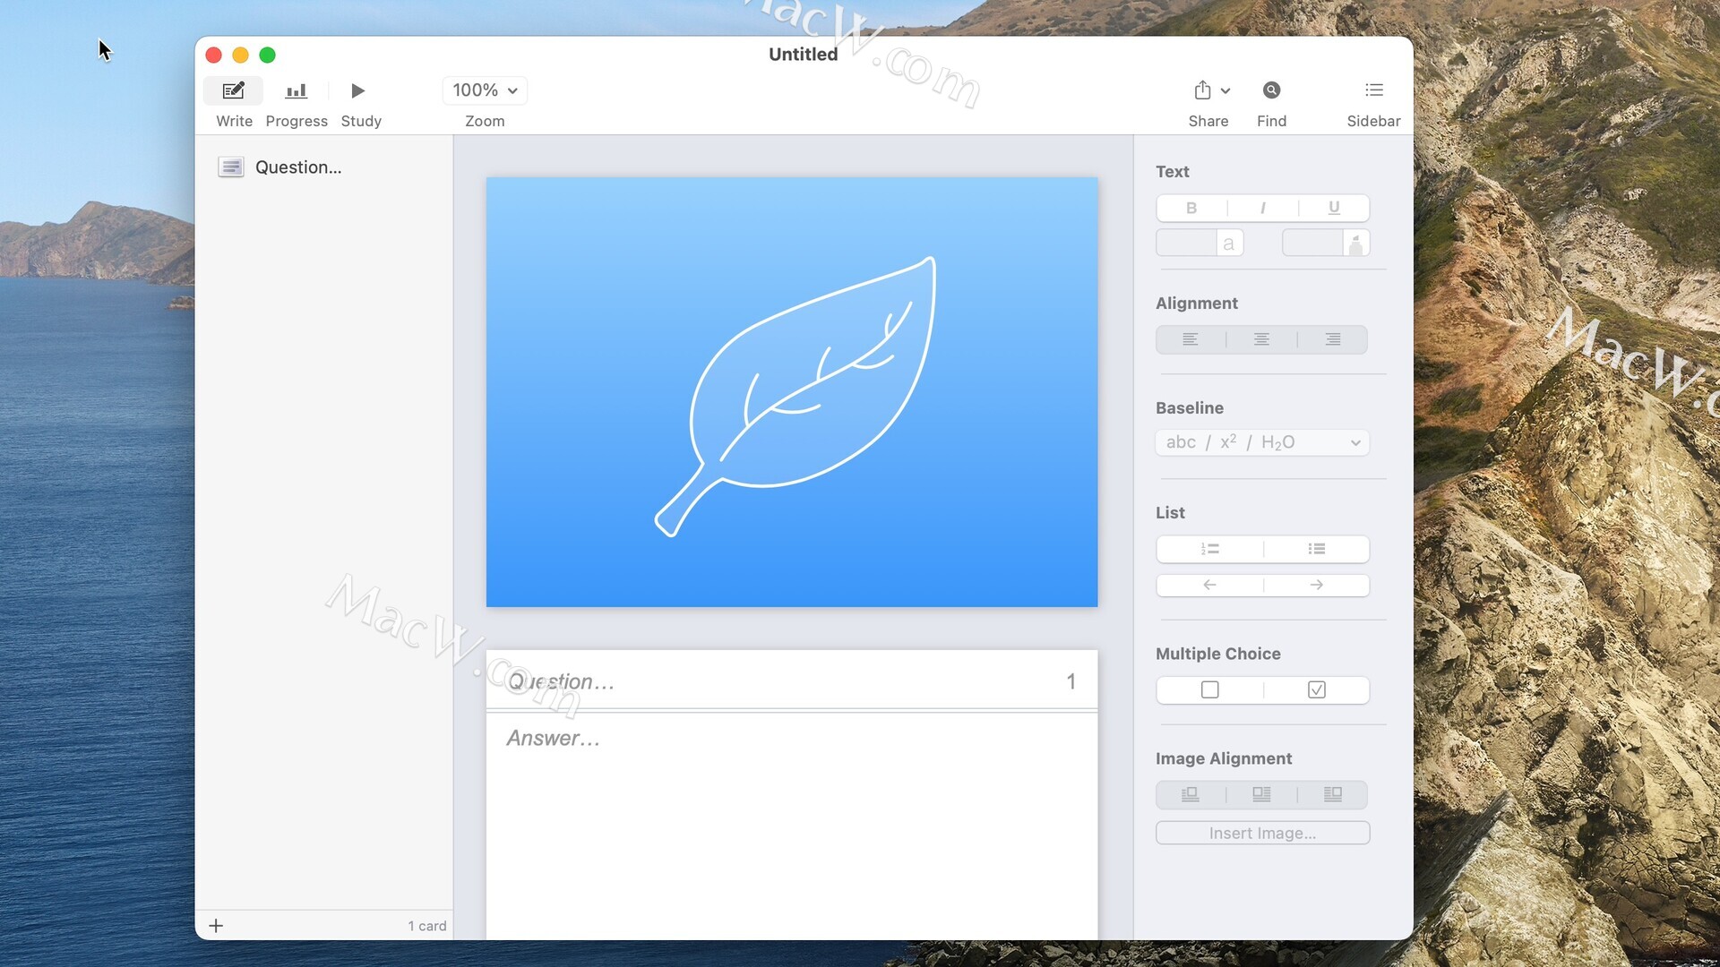
Task: Start Study mode with play icon
Action: [x=357, y=90]
